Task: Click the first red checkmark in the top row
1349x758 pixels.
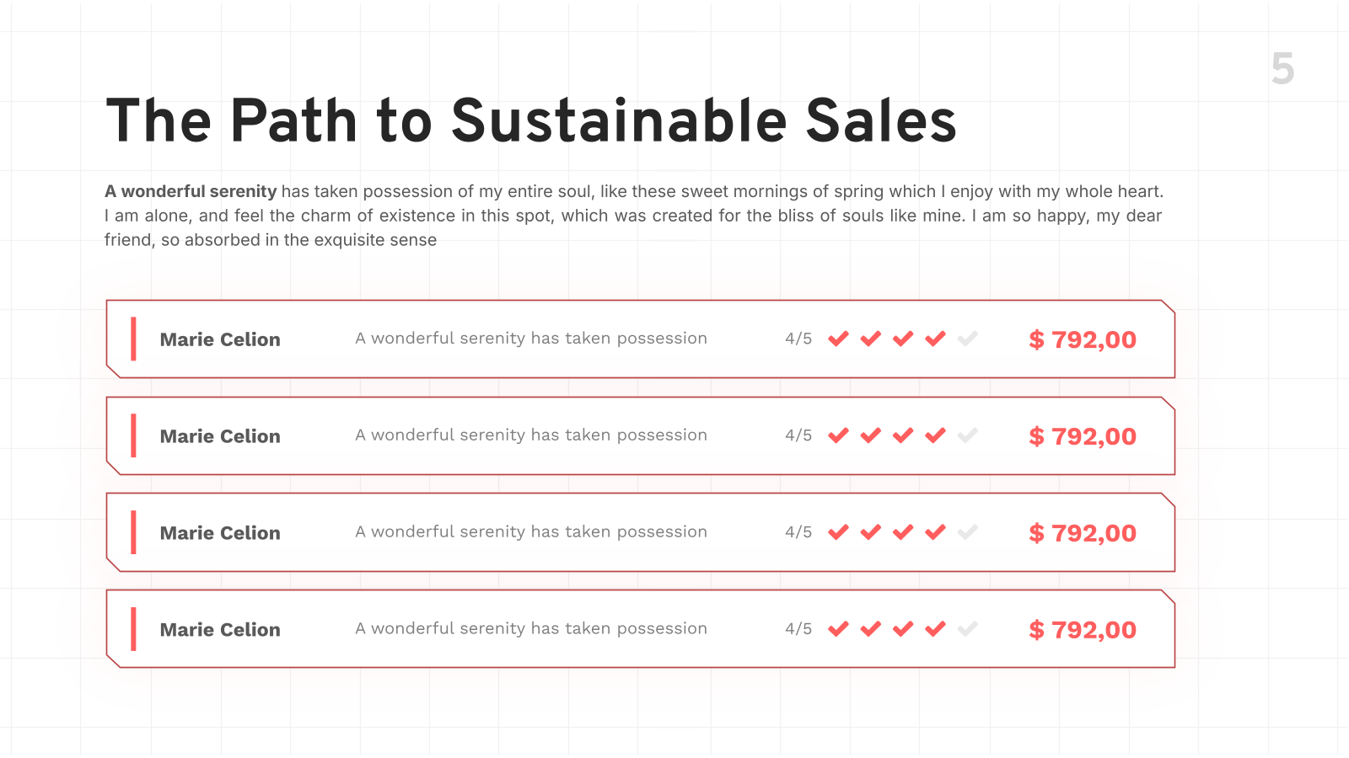Action: tap(838, 339)
